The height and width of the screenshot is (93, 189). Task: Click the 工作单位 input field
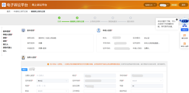[x=100, y=91]
